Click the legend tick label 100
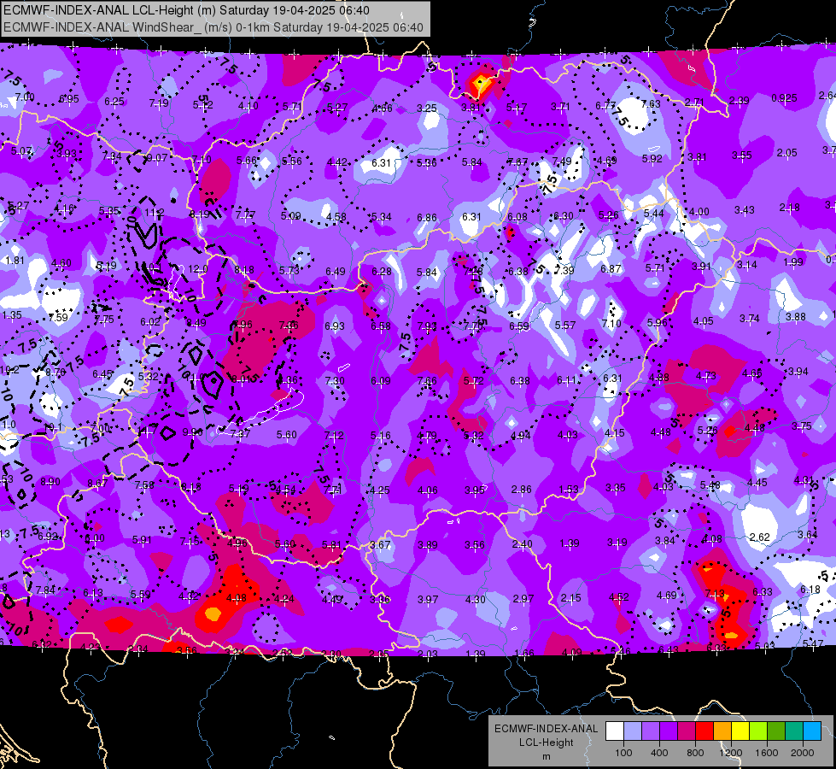 click(623, 753)
